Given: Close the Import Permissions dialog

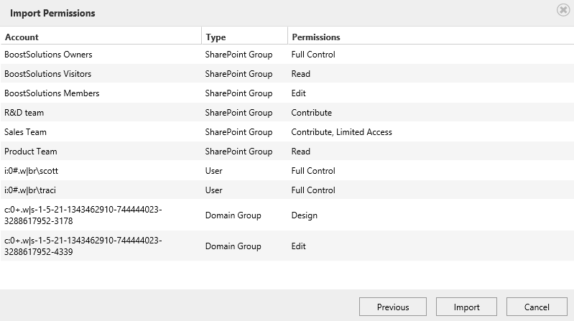Looking at the screenshot, I should coord(563,10).
